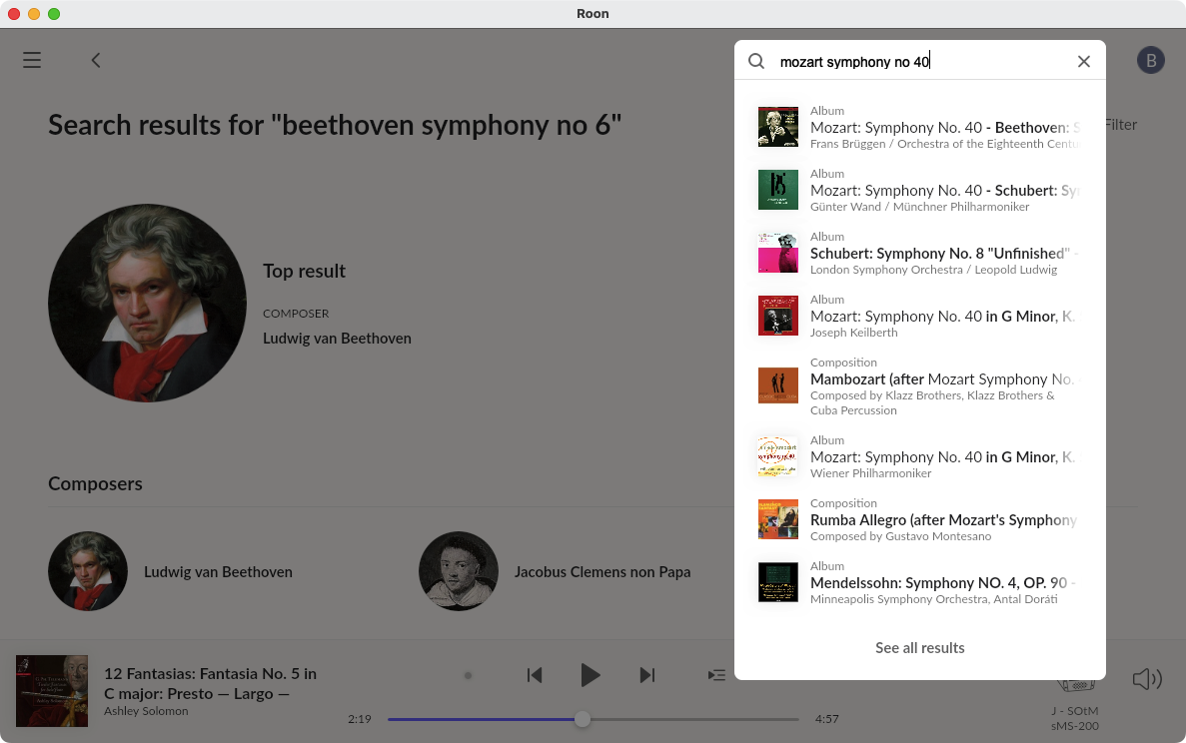Open the play queue icon

pyautogui.click(x=716, y=675)
